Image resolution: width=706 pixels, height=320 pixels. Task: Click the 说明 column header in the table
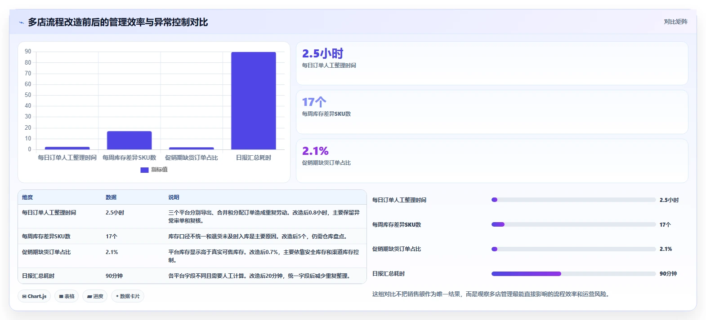[174, 197]
